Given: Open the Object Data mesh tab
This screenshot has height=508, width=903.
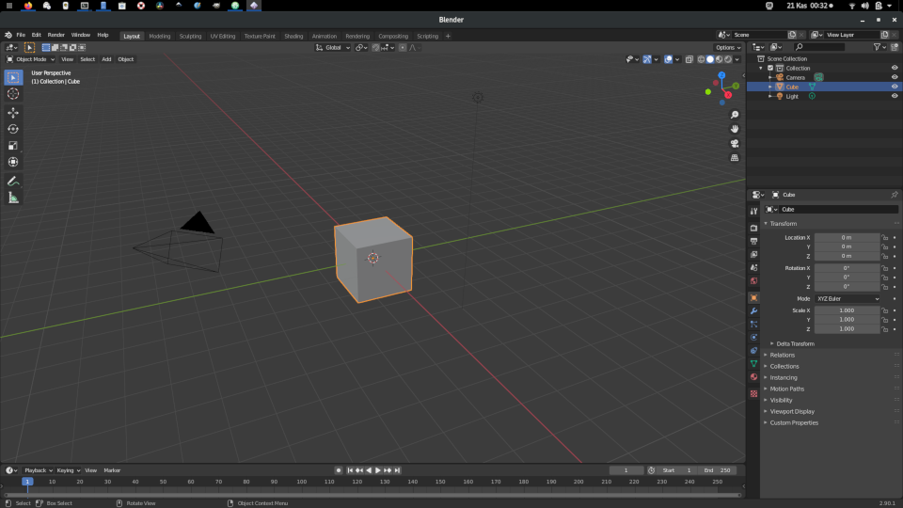Looking at the screenshot, I should tap(753, 364).
